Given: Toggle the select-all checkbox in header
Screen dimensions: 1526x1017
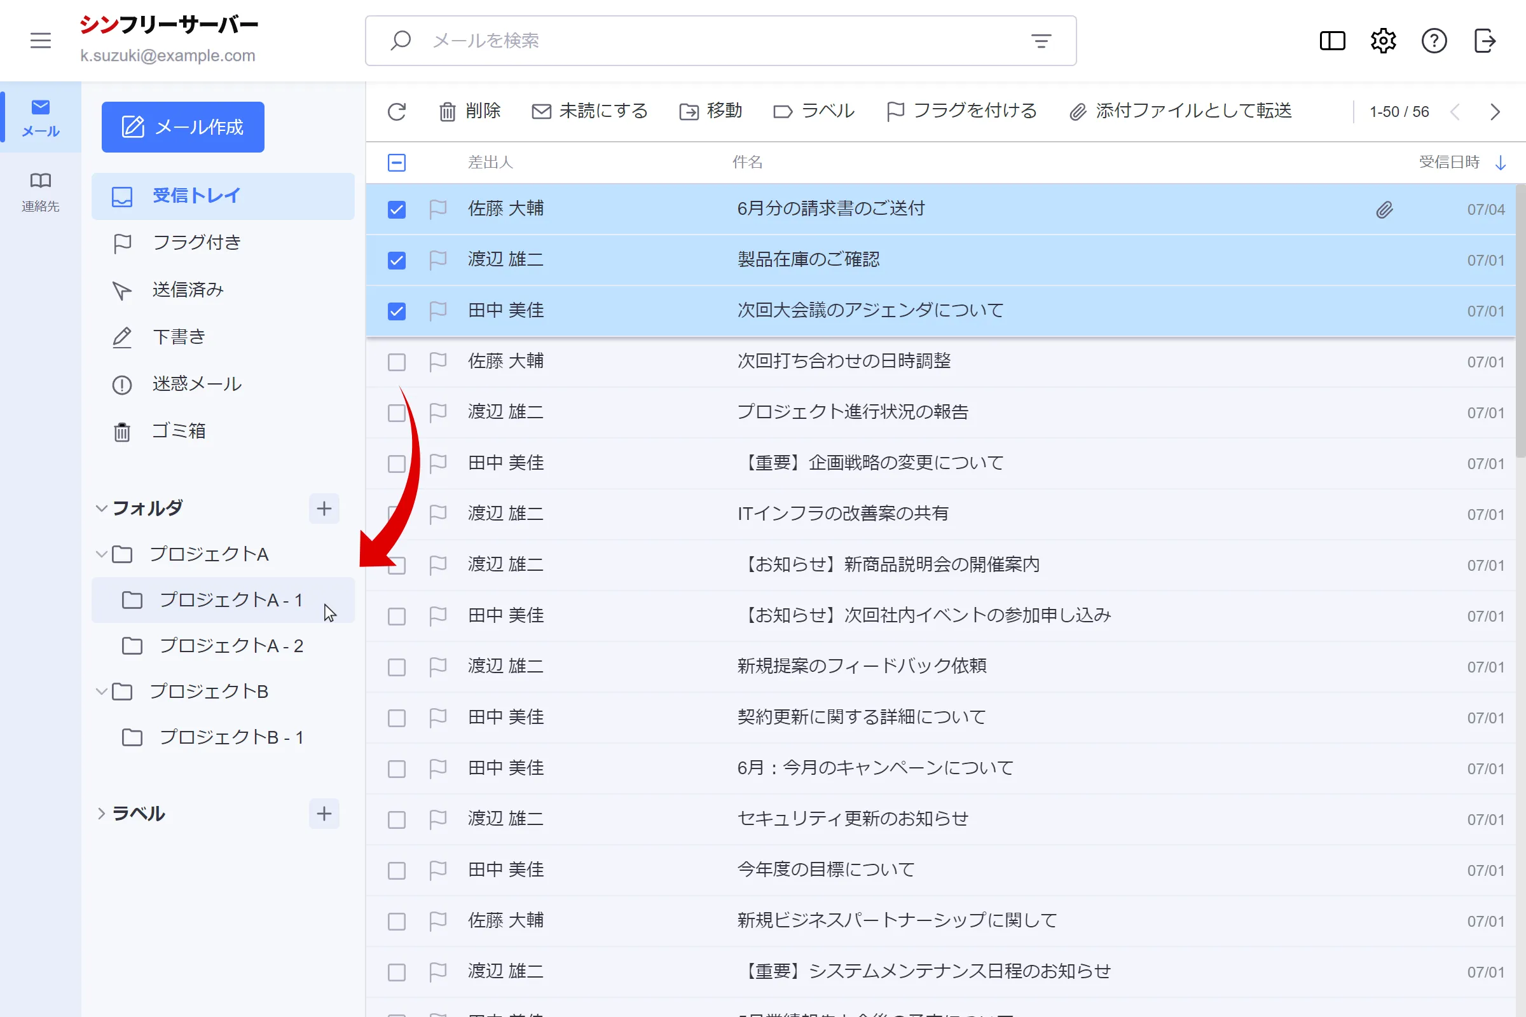Looking at the screenshot, I should [396, 162].
